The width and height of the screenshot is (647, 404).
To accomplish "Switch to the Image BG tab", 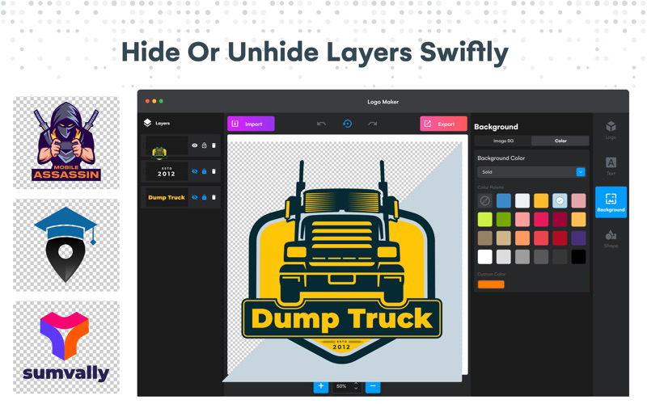I will coord(503,141).
